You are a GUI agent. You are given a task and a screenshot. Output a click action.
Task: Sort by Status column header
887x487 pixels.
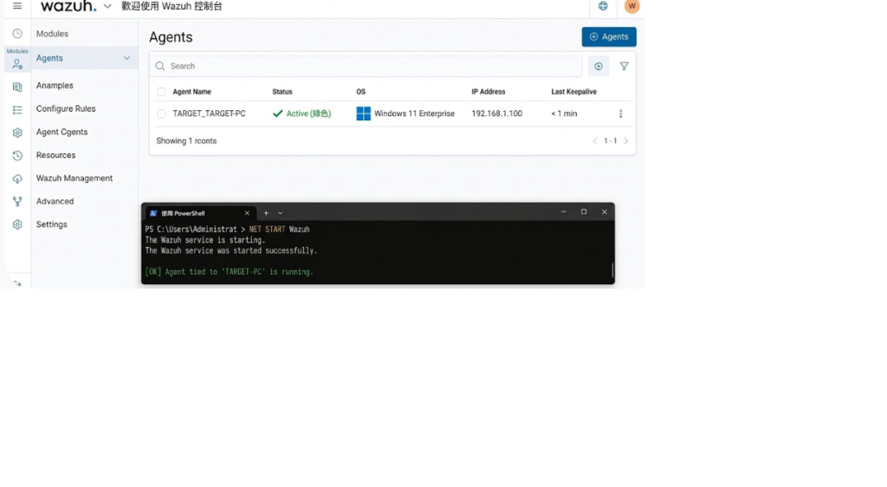(x=282, y=92)
